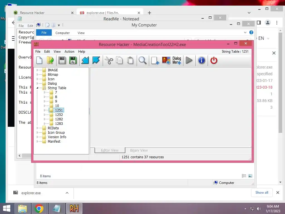Add new resource with page-plus icon
285x214 pixels.
pos(155,60)
